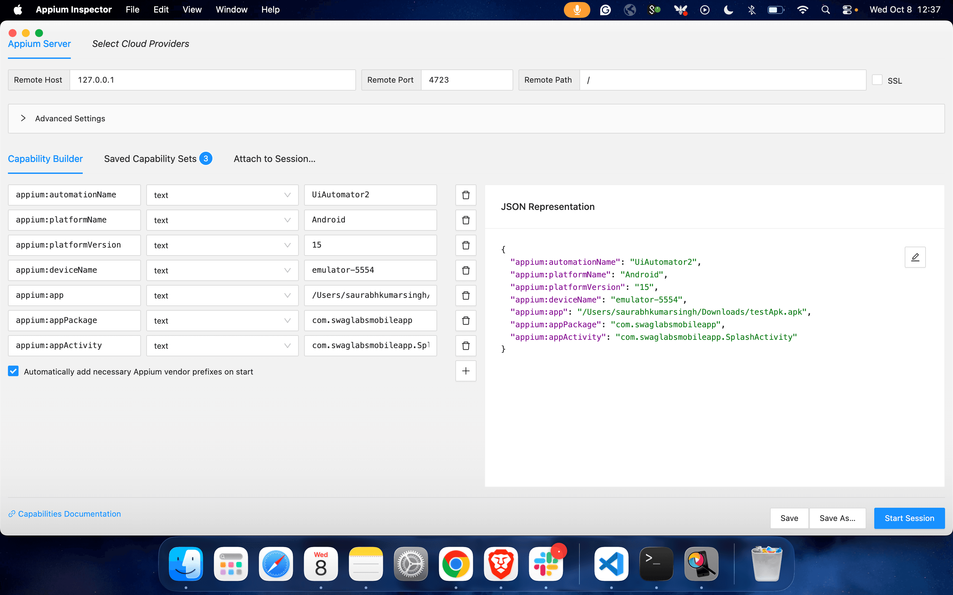Delete the appium:platformVersion capability row
This screenshot has height=595, width=953.
(466, 245)
